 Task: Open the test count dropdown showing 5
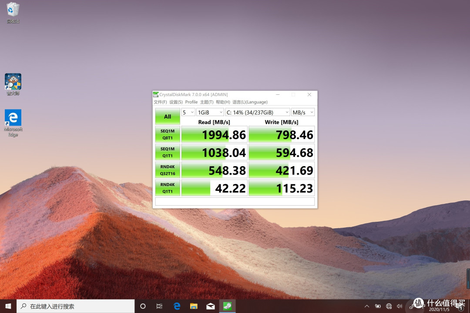[x=188, y=112]
